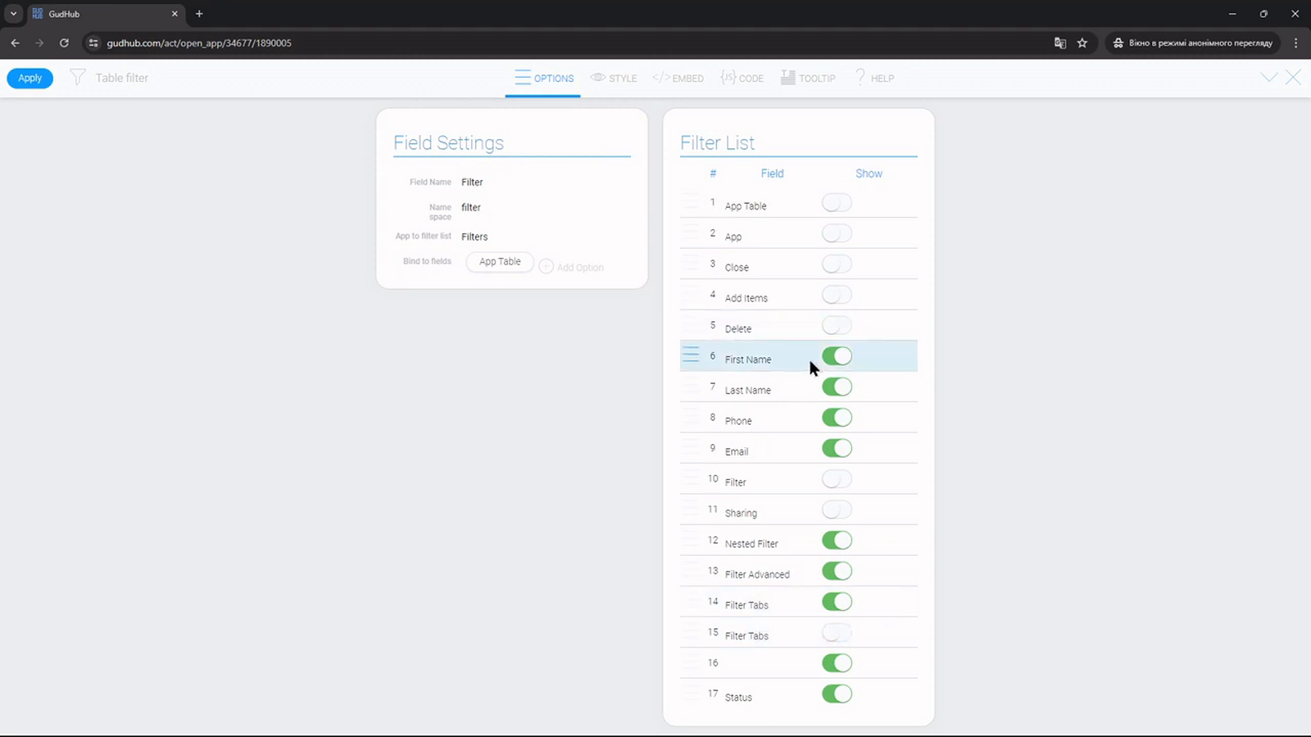Open the translate page icon in address bar
1311x737 pixels.
click(1060, 43)
